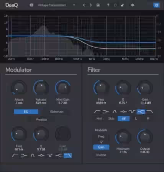Toggle the power button at top right
Image resolution: width=164 pixels, height=172 pixels.
[156, 5]
